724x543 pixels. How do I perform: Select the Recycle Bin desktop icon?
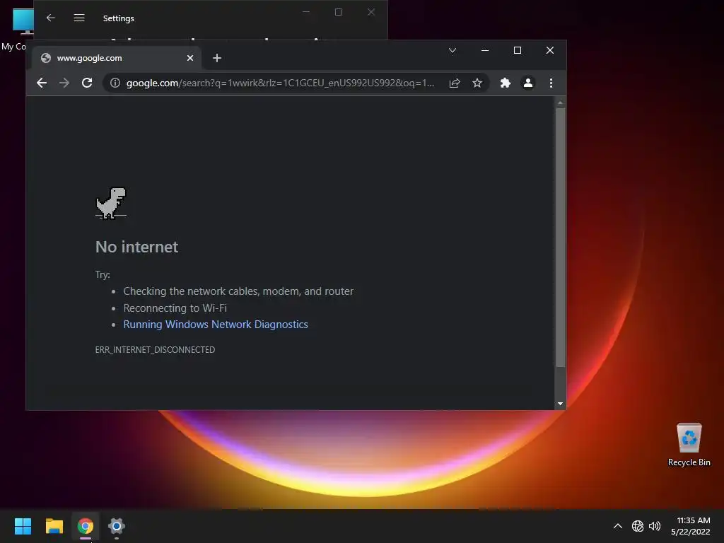pyautogui.click(x=689, y=445)
